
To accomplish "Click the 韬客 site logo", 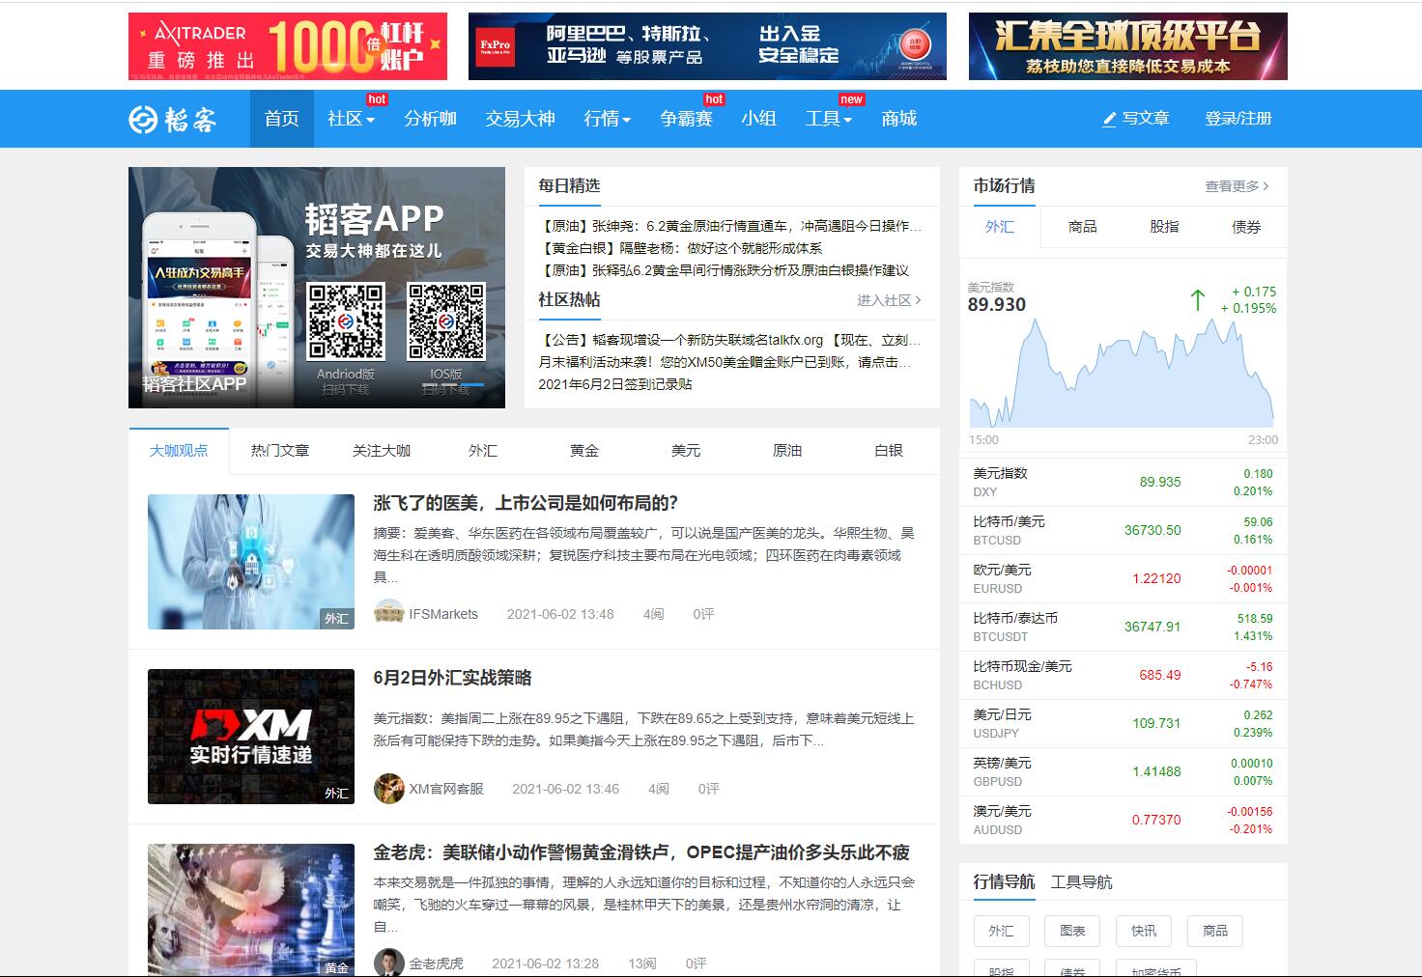I will coord(173,119).
